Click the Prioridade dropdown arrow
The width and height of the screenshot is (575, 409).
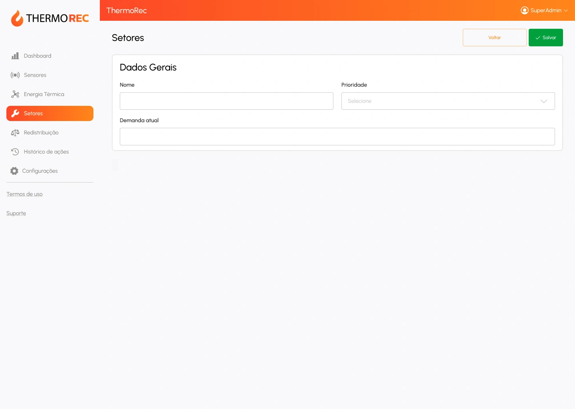[543, 101]
